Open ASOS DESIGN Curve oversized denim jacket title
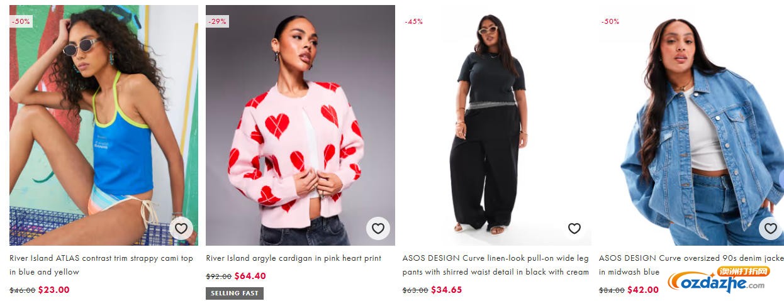This screenshot has height=301, width=784. point(692,265)
